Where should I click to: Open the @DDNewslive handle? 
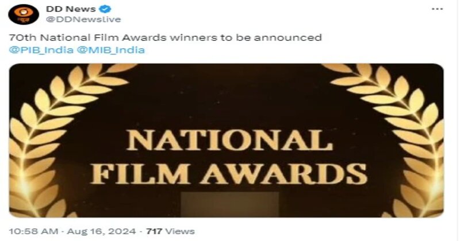click(83, 20)
